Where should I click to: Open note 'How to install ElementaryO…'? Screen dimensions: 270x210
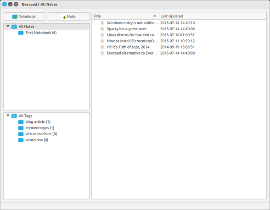[132, 41]
